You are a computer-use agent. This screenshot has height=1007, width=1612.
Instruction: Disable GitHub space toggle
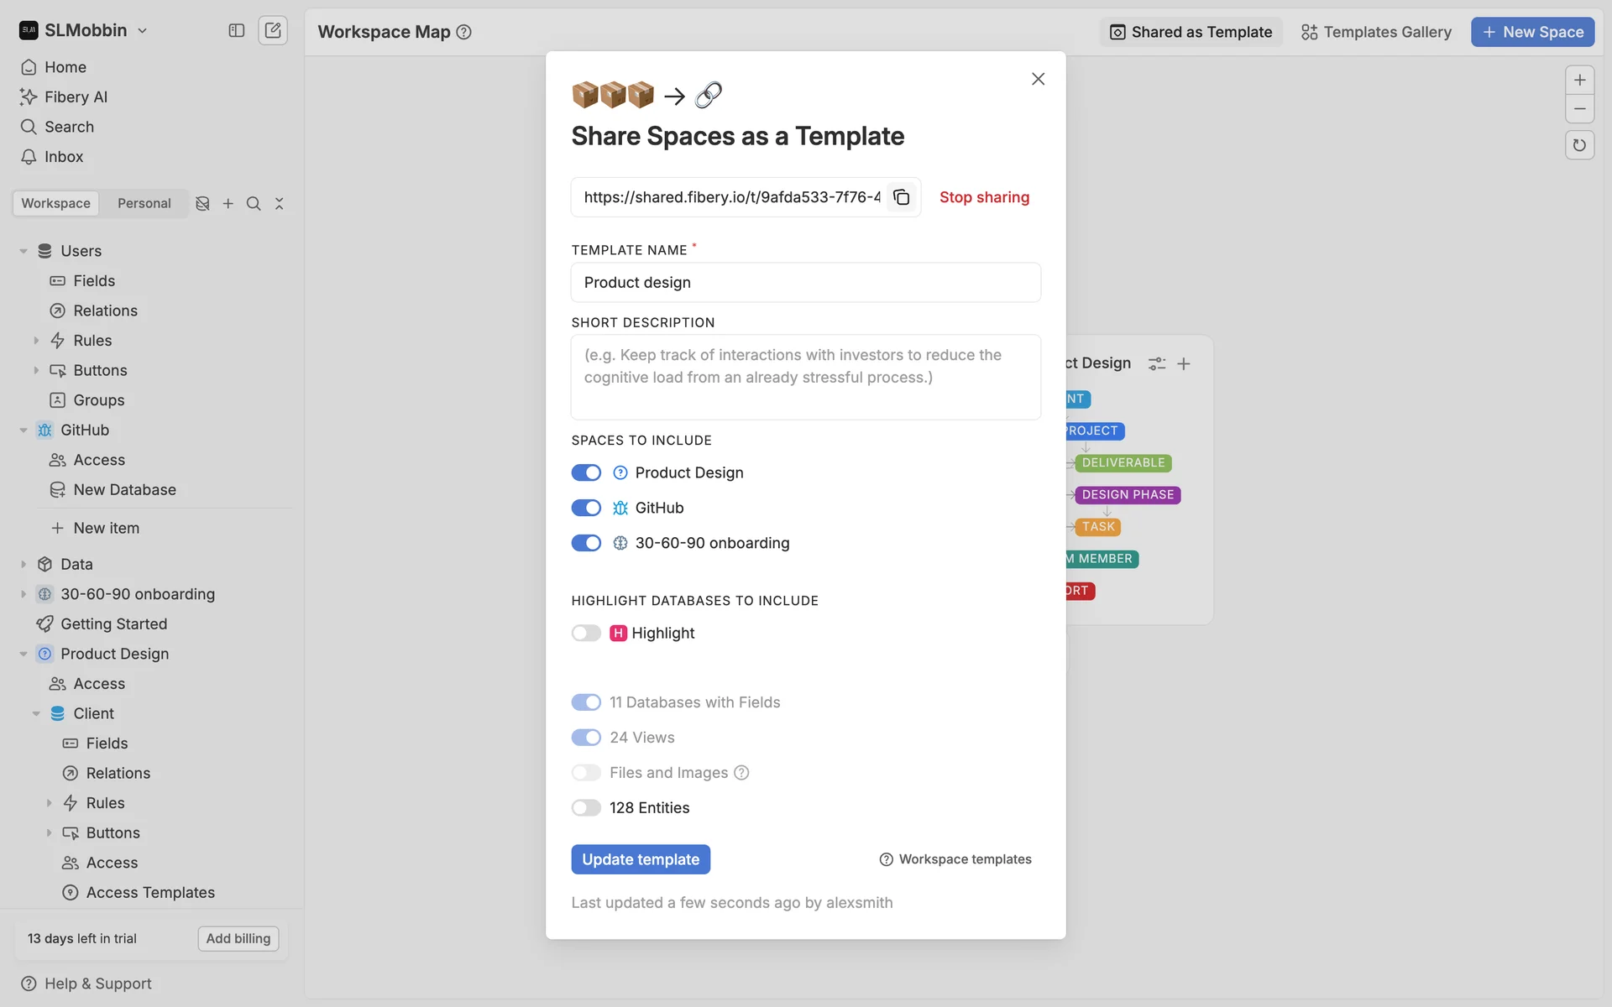coord(586,508)
